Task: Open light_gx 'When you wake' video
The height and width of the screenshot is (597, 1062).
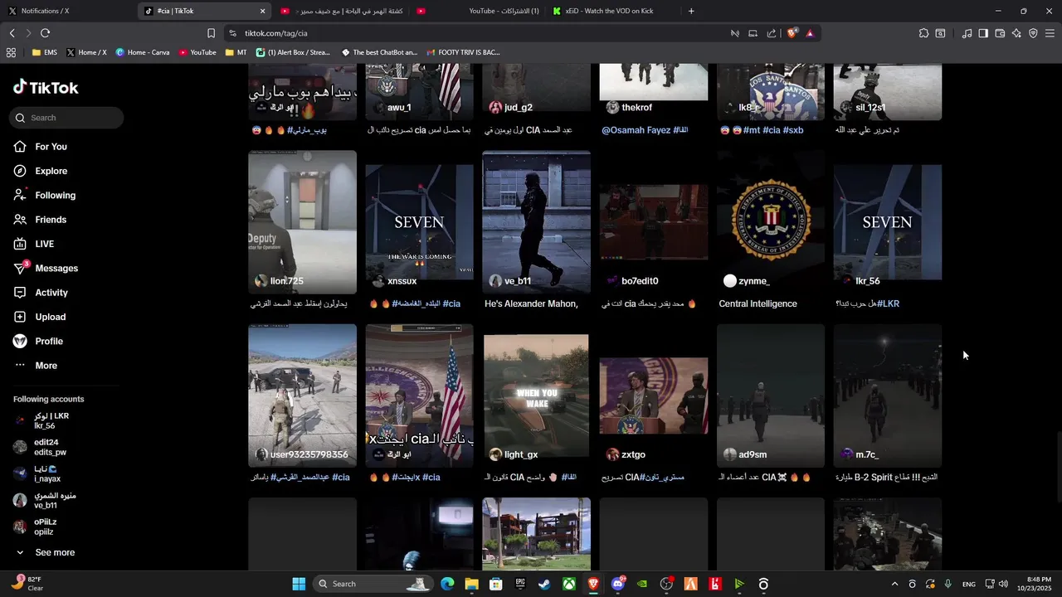Action: point(536,396)
